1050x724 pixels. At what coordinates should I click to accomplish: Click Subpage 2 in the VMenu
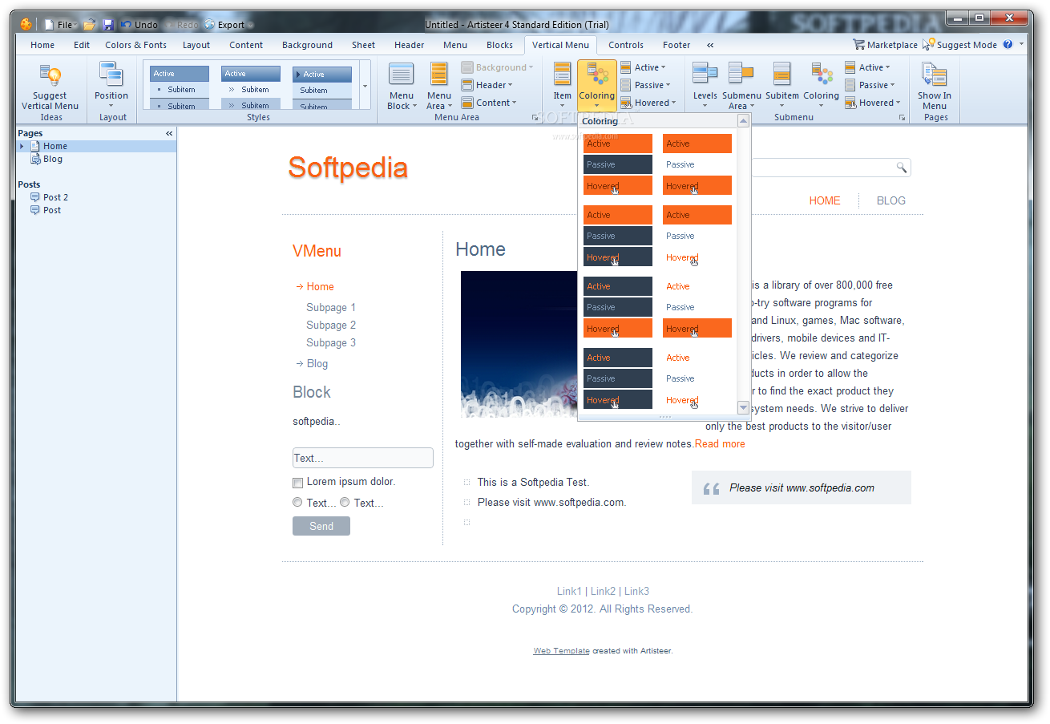[x=331, y=325]
